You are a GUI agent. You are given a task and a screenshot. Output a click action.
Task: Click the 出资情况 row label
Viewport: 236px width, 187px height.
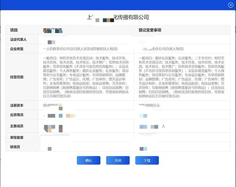point(17,115)
